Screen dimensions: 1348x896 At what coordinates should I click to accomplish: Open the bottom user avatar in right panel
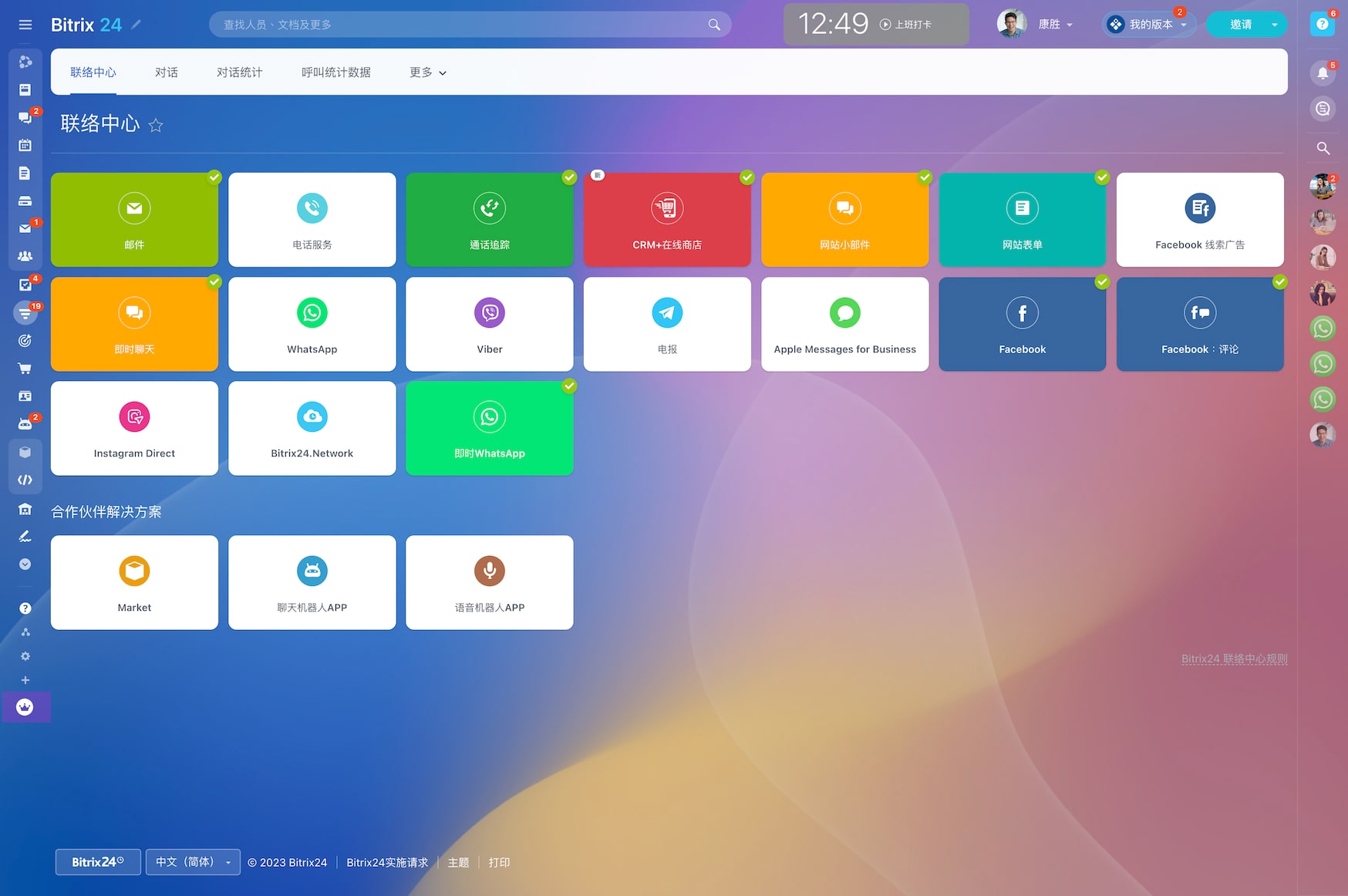(1323, 435)
